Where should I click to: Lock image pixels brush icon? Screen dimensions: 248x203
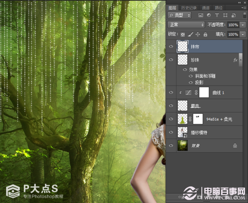tap(190, 34)
